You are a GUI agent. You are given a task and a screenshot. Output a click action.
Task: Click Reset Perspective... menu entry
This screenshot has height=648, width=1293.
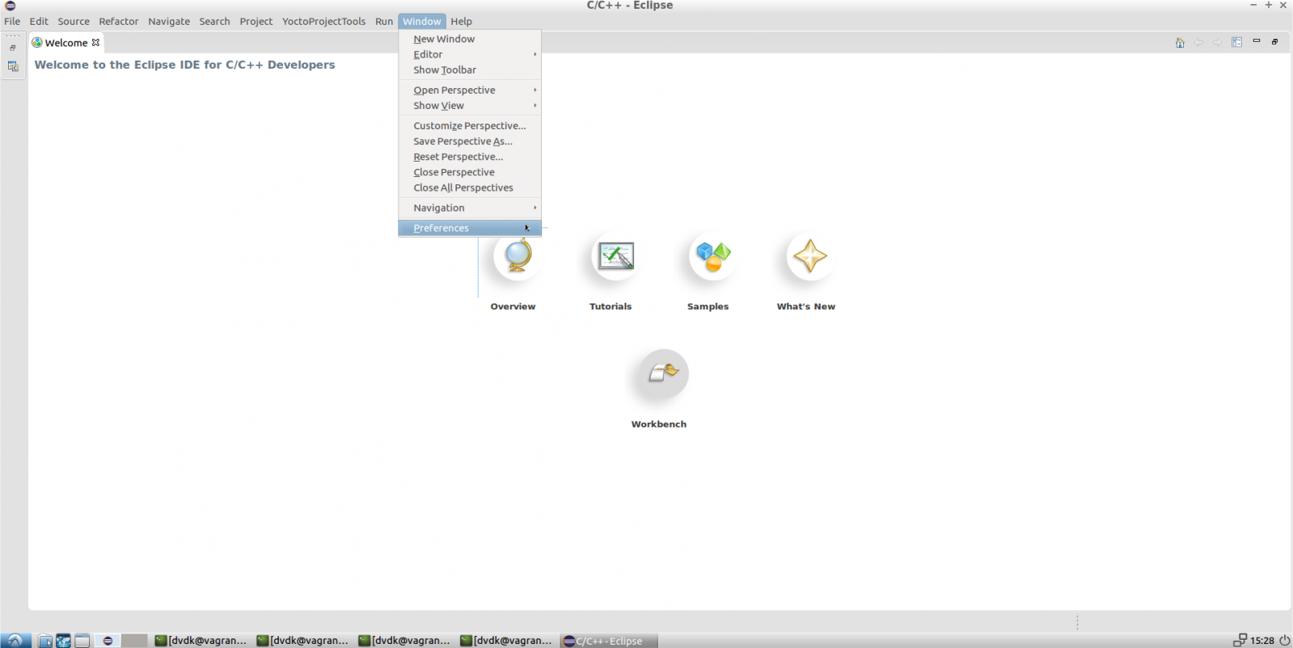click(x=458, y=157)
